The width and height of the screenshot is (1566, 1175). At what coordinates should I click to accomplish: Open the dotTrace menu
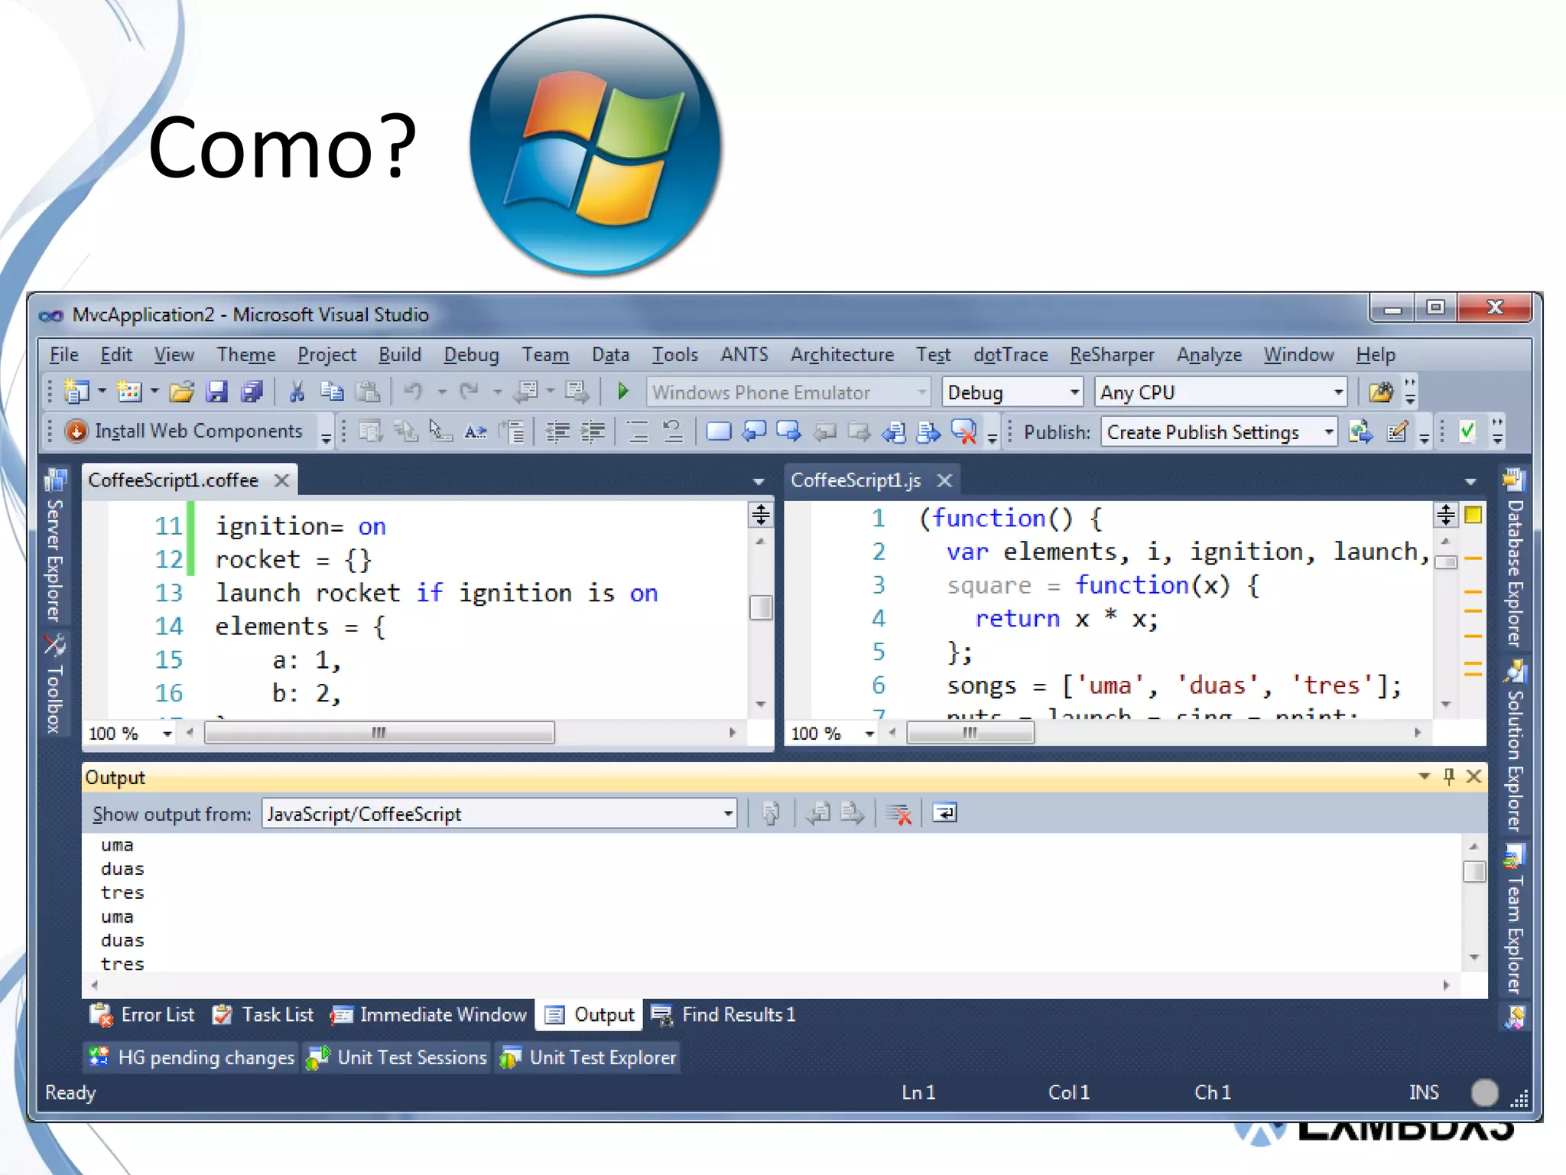click(x=1010, y=355)
